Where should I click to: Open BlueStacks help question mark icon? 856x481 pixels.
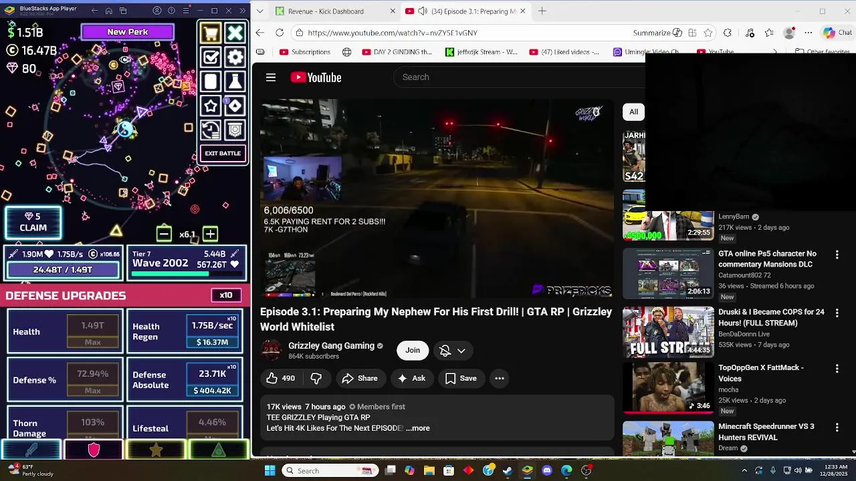coord(171,11)
